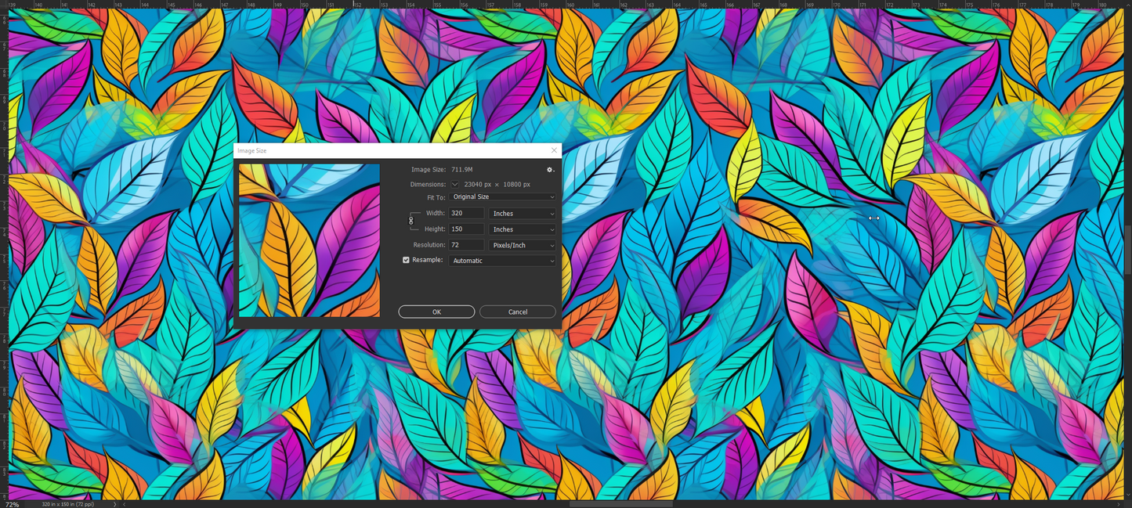The height and width of the screenshot is (508, 1132).
Task: Dismiss the dialog with Cancel
Action: point(517,311)
